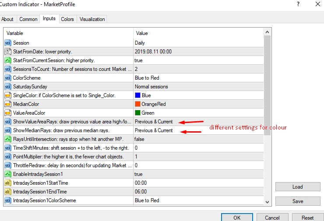Switch to the Visualization tab
Screen dimensions: 324x221
click(x=92, y=19)
